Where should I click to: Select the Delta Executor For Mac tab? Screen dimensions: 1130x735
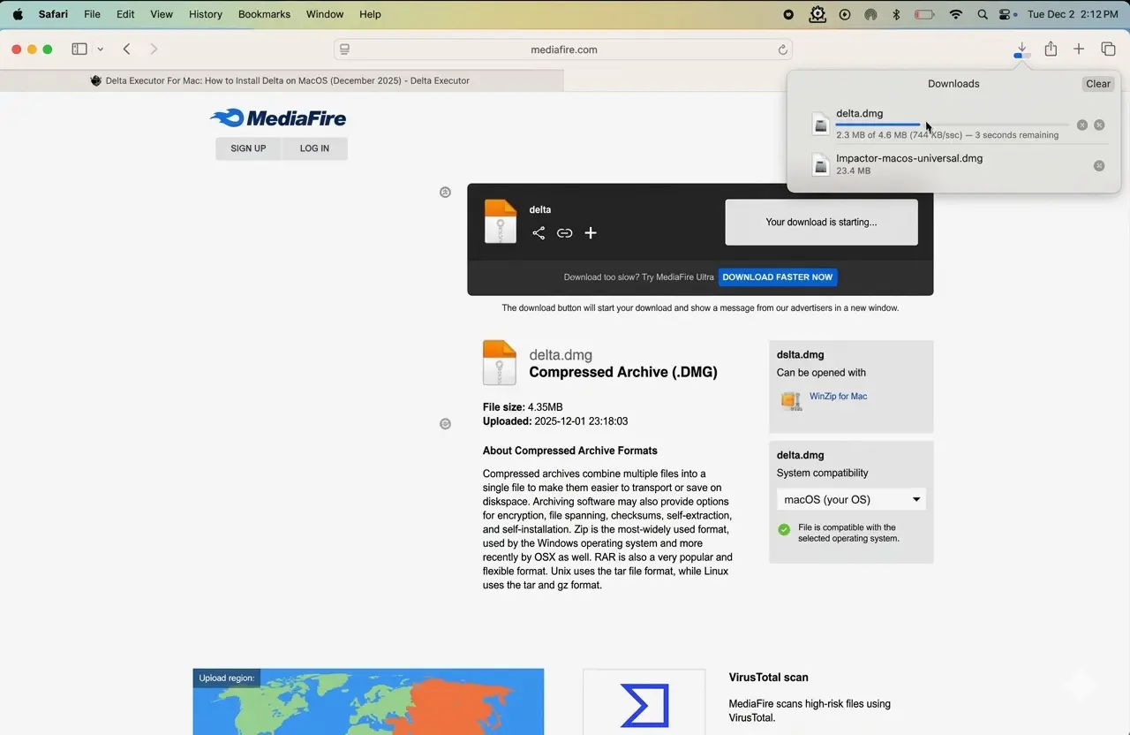pos(282,80)
